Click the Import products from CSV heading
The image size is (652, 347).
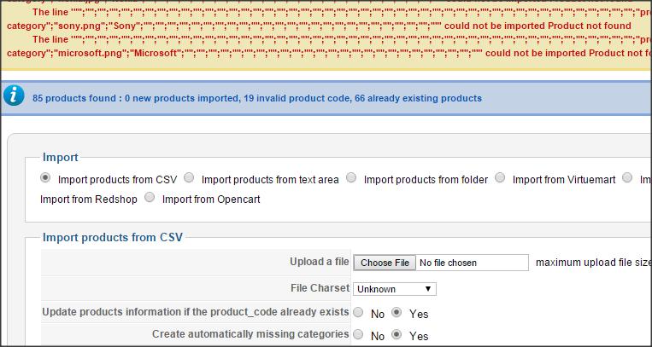[113, 237]
